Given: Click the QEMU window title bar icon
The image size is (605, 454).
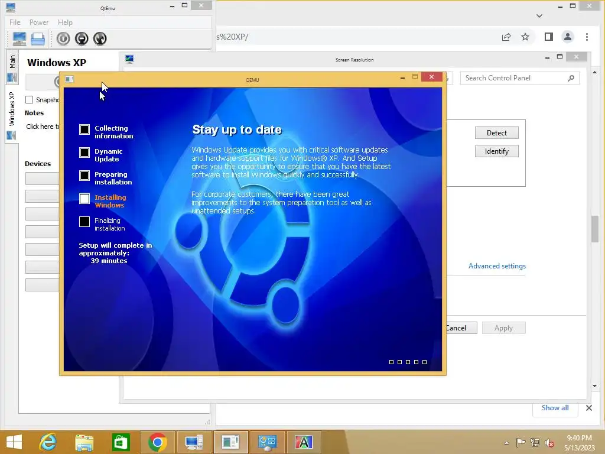Looking at the screenshot, I should point(70,79).
